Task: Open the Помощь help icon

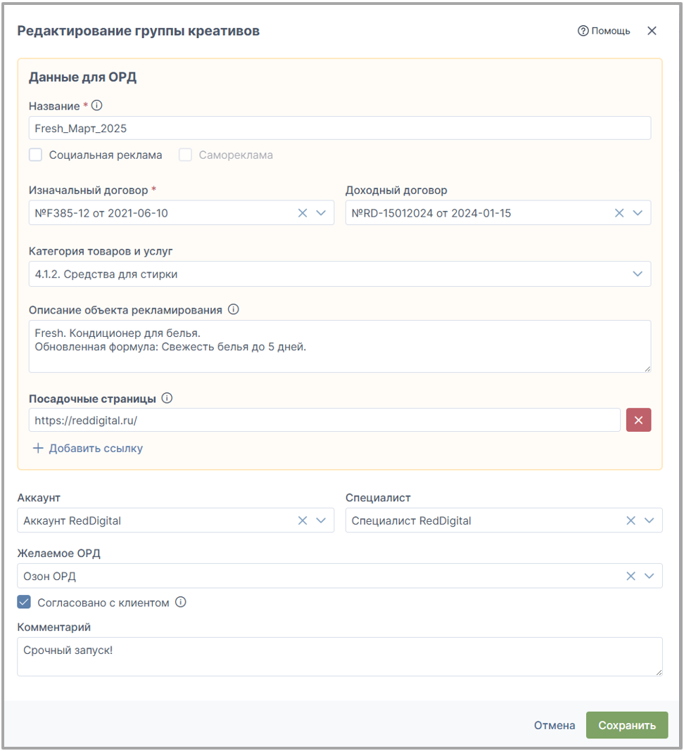Action: [x=583, y=31]
